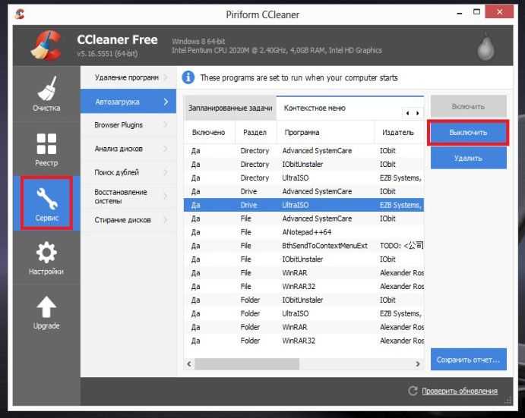The height and width of the screenshot is (418, 525).
Task: Open Восстановление системы section
Action: point(128,196)
